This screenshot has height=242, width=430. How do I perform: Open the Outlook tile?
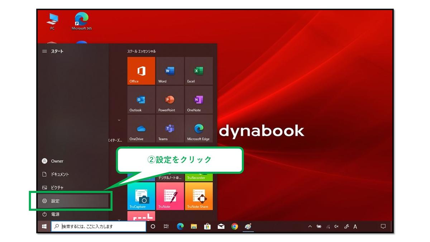[x=141, y=100]
